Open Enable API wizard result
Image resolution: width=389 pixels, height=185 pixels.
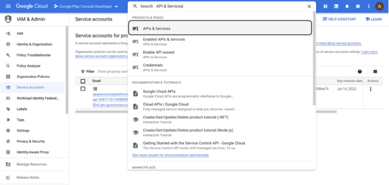158,52
